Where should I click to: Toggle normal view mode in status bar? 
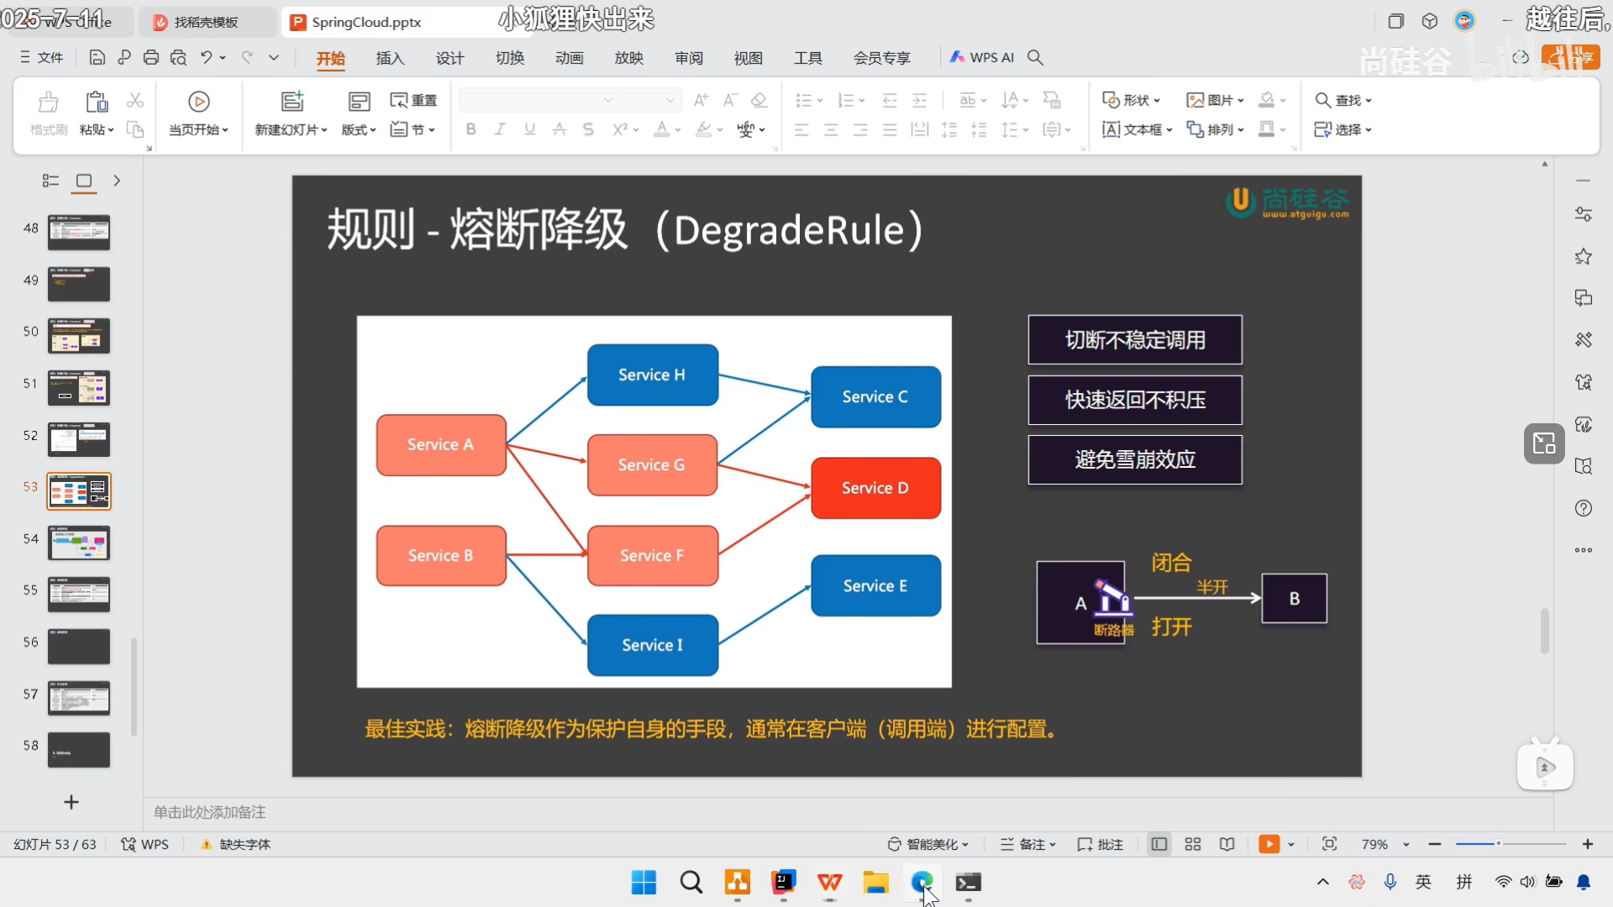(x=1159, y=844)
